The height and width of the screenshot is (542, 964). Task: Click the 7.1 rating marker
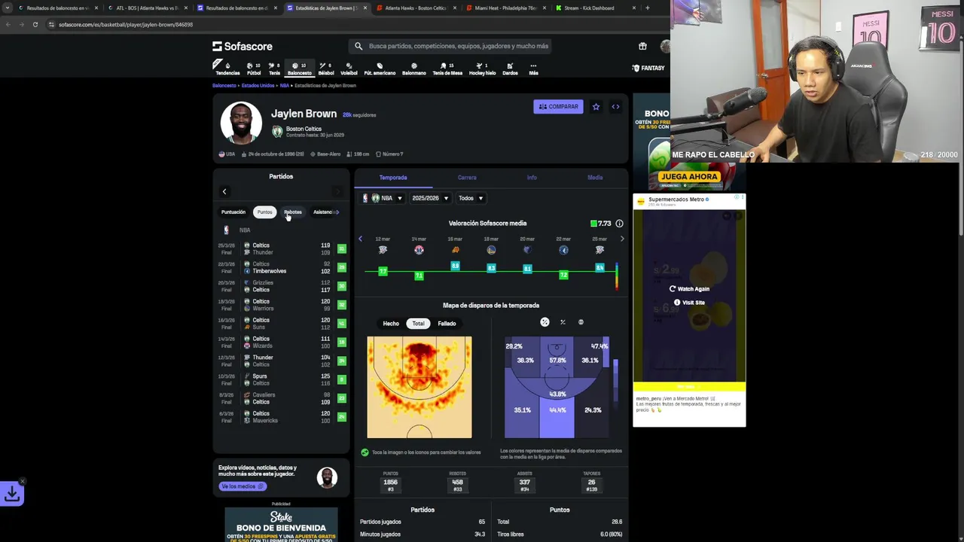419,276
